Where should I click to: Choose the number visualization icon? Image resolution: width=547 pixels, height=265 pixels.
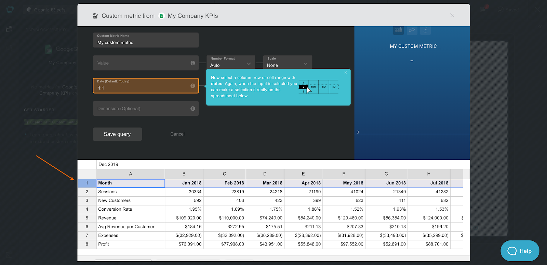click(425, 30)
